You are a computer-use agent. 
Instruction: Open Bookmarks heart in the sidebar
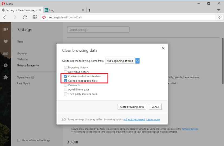coord(6,41)
